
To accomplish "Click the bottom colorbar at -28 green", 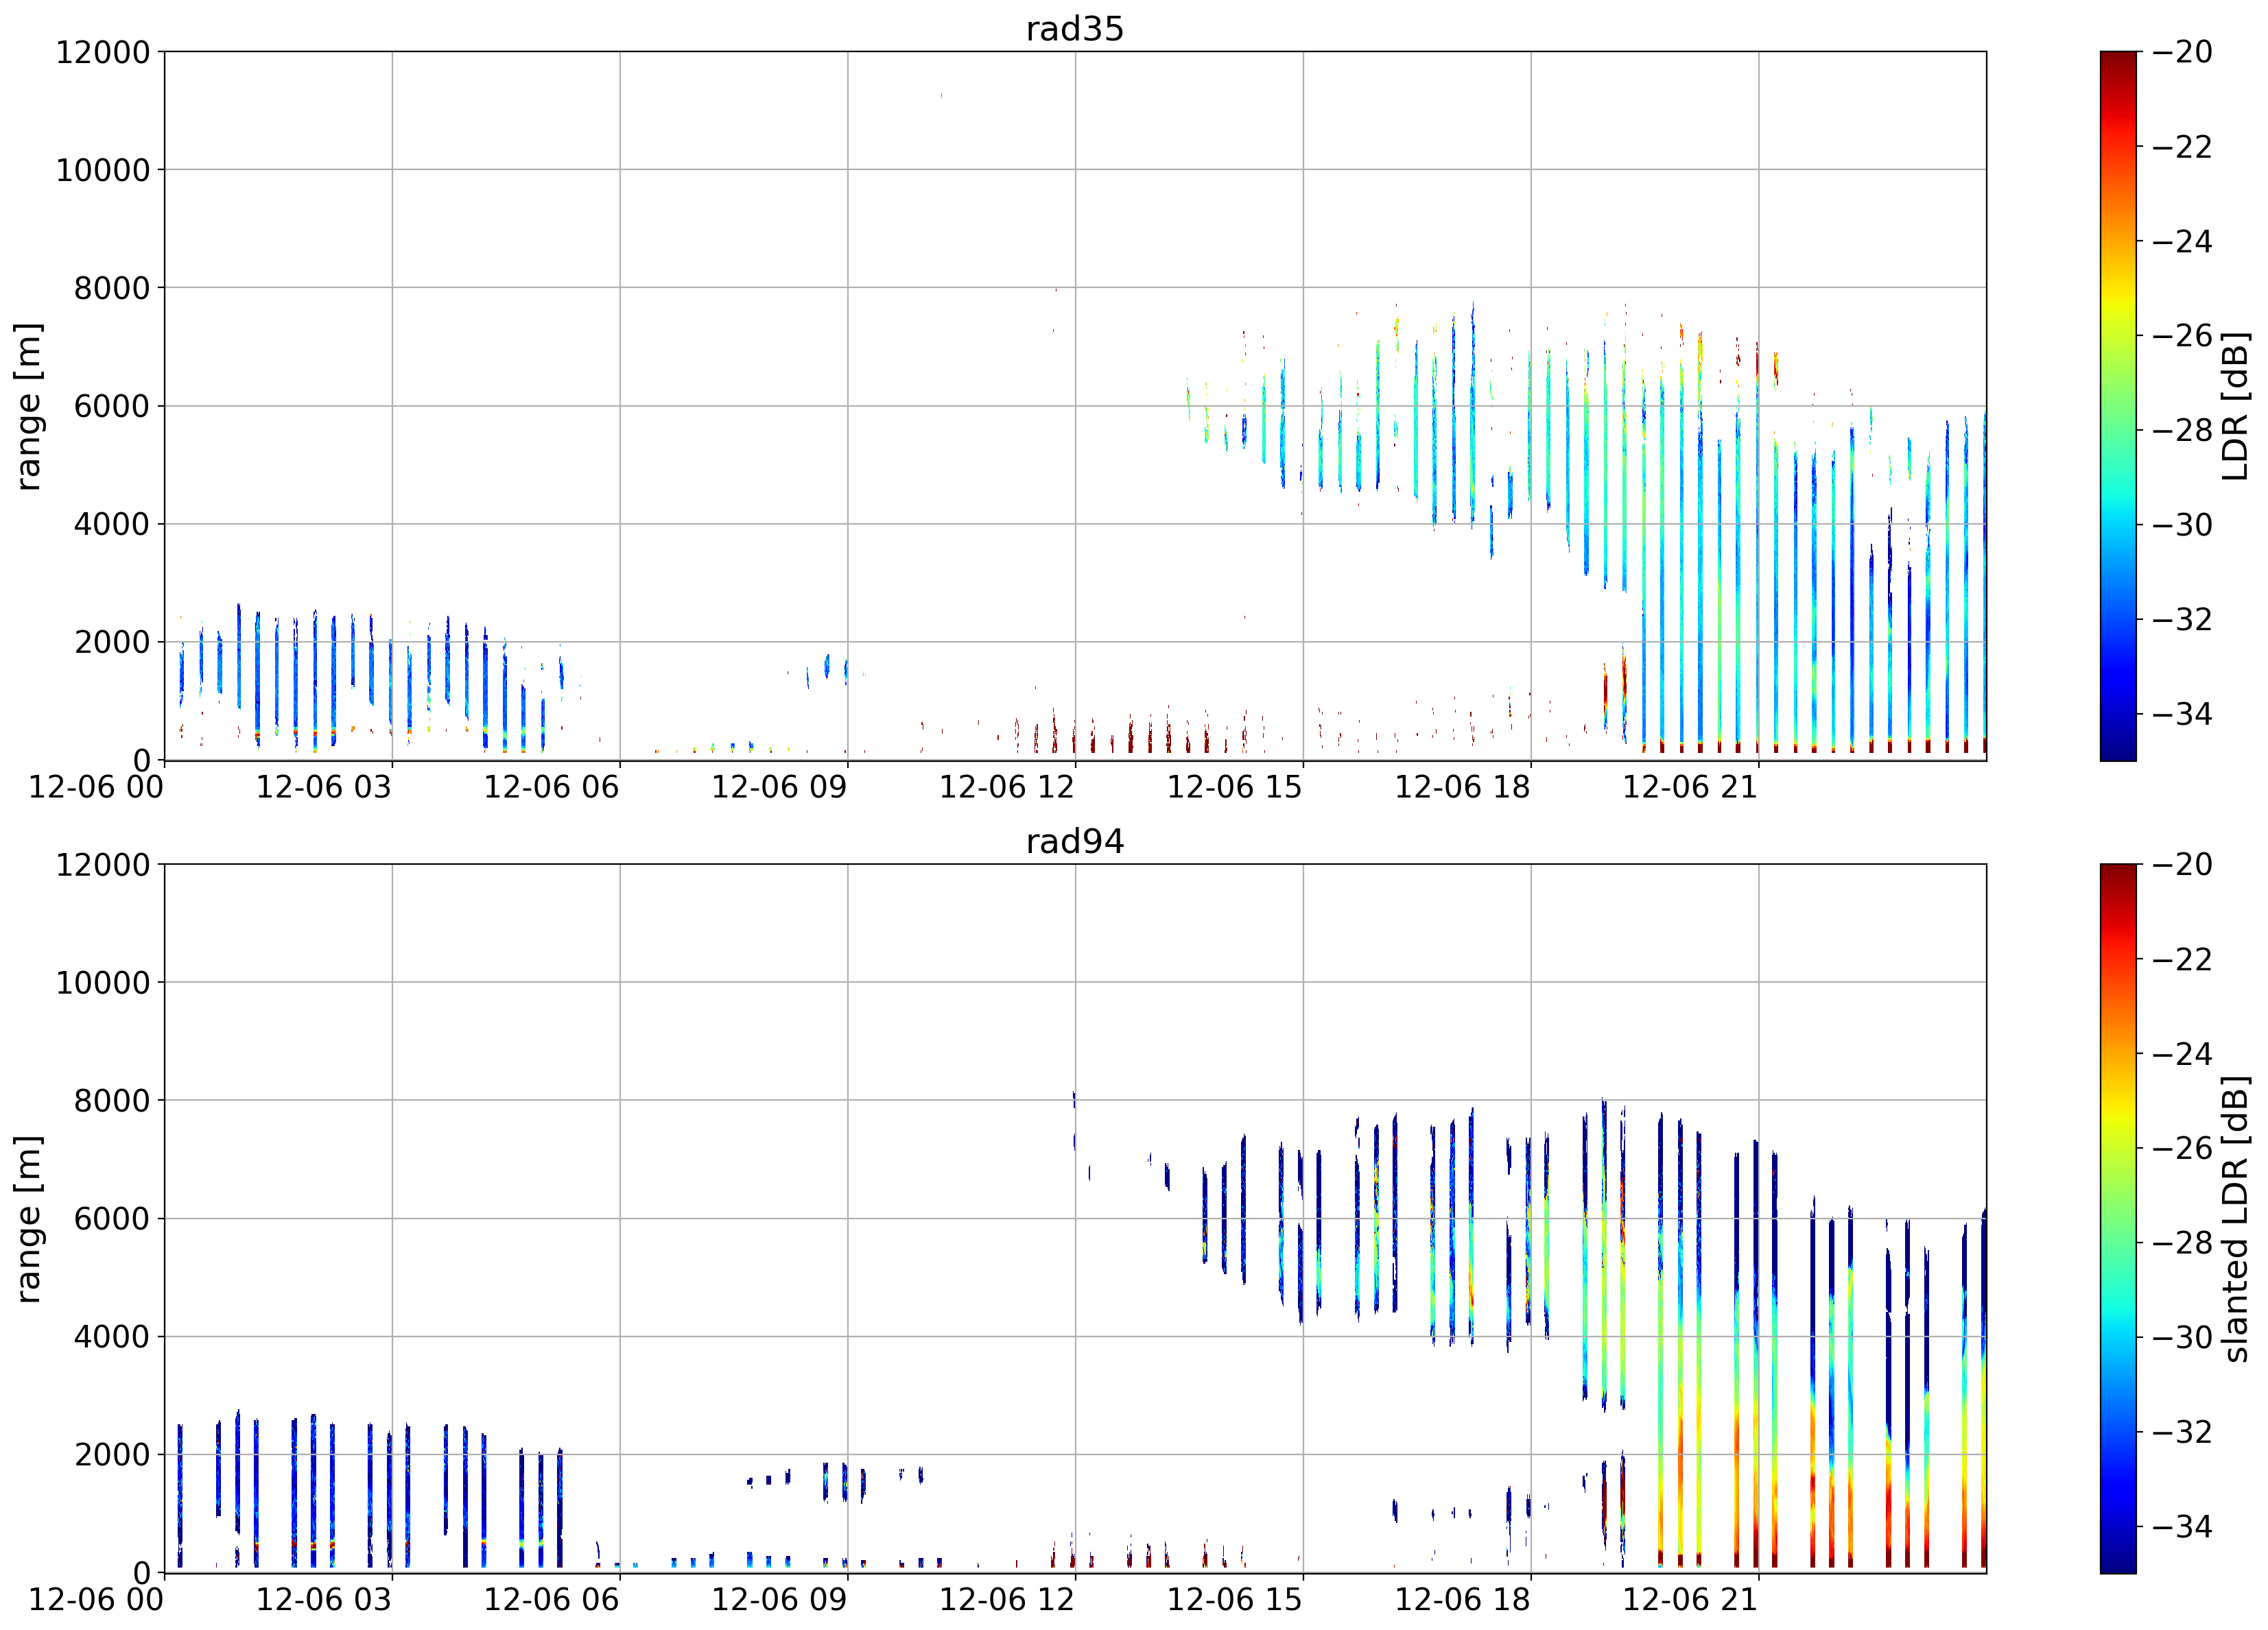I will (x=2118, y=1243).
